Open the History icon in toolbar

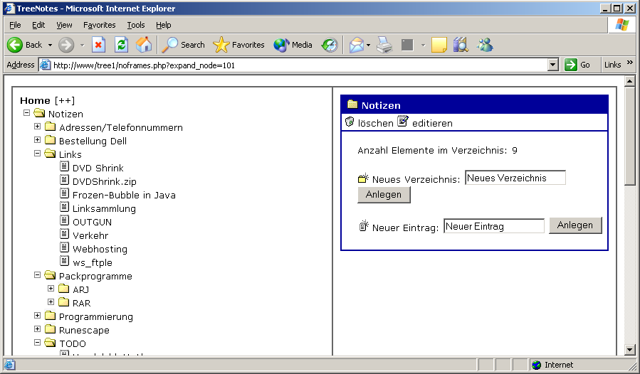[x=330, y=45]
